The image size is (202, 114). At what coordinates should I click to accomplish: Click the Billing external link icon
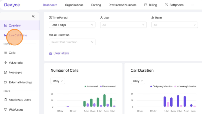[x=146, y=5]
